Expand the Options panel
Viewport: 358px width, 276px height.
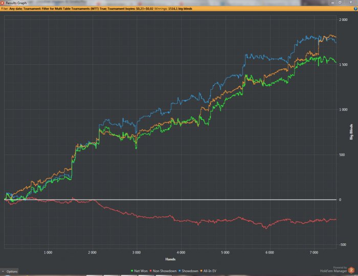tap(9, 271)
